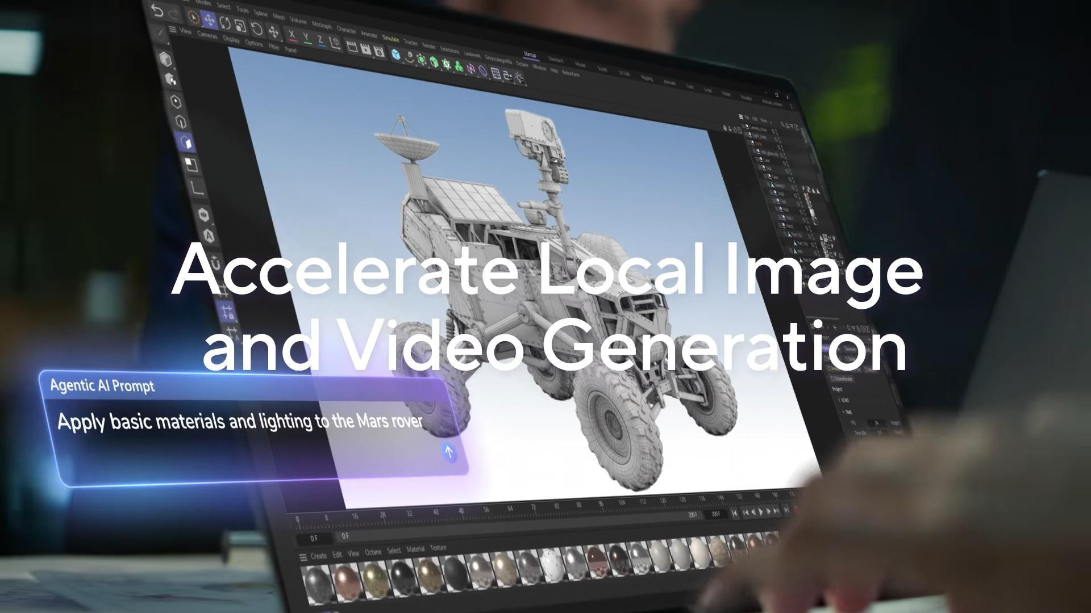Select the Move tool in top toolbar
The width and height of the screenshot is (1091, 613).
209,20
